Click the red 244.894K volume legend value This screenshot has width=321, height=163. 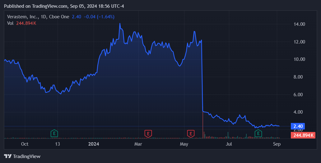[26, 23]
